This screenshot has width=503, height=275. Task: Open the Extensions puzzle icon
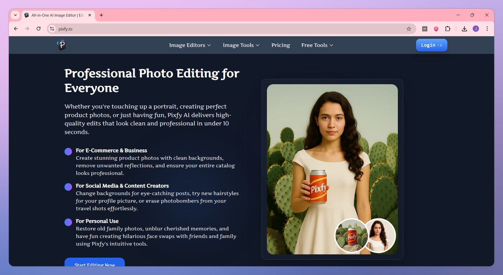click(x=448, y=29)
